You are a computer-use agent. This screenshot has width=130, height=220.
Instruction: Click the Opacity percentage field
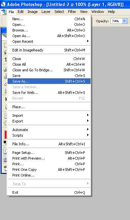(x=116, y=21)
